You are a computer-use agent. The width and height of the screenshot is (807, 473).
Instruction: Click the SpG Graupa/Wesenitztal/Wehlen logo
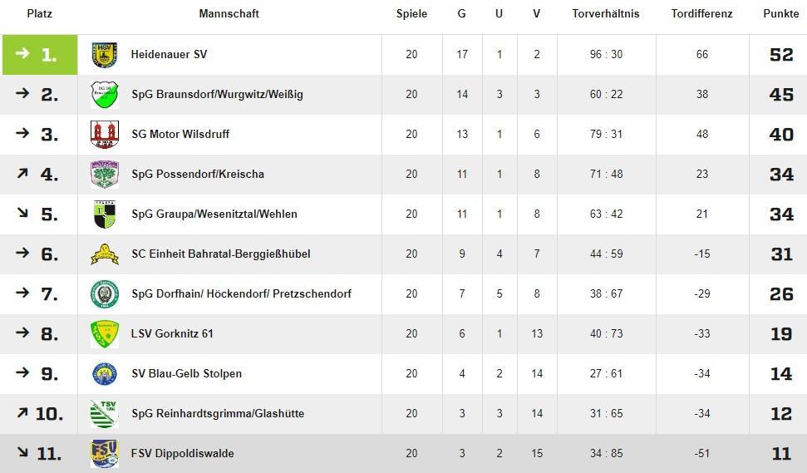(x=104, y=214)
